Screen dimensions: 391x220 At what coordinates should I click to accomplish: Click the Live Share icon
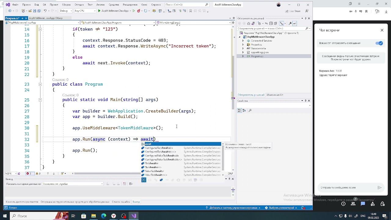[x=287, y=11]
